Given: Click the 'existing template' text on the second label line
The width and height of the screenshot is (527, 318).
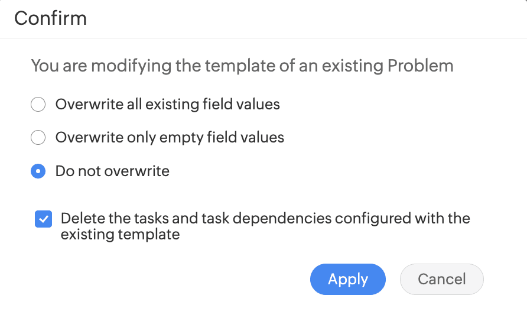Looking at the screenshot, I should tap(120, 235).
